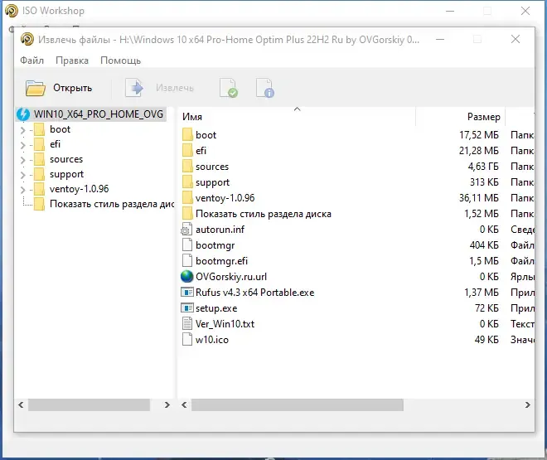
Task: Click sources folder icon in file list
Action: pos(187,166)
